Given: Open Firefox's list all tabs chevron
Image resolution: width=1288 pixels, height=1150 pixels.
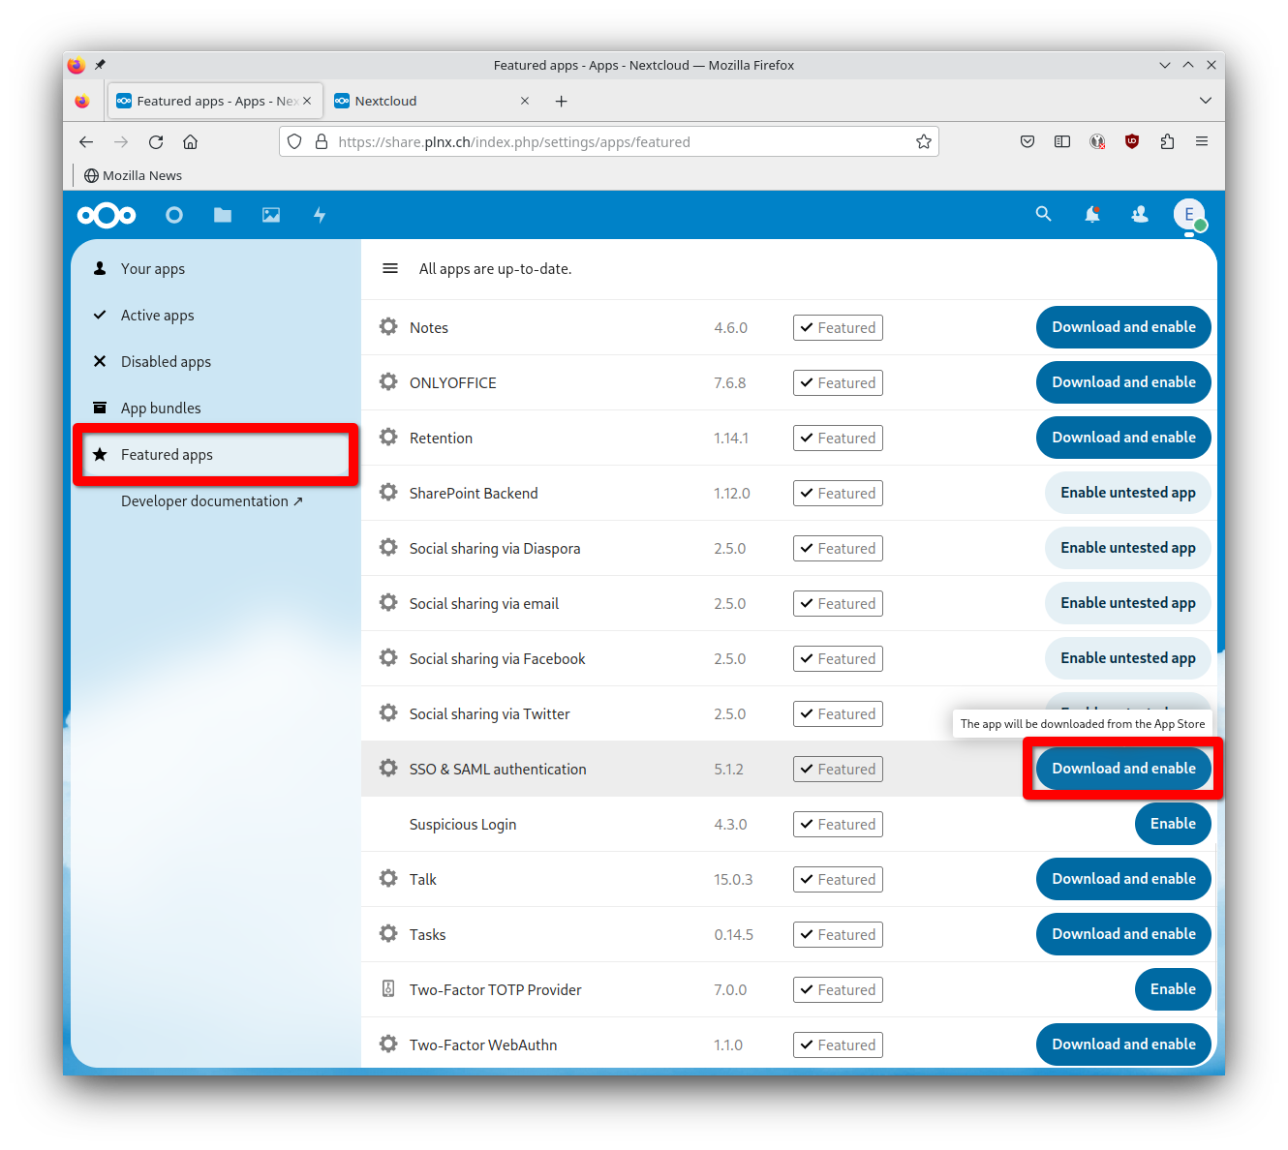Looking at the screenshot, I should point(1206,100).
